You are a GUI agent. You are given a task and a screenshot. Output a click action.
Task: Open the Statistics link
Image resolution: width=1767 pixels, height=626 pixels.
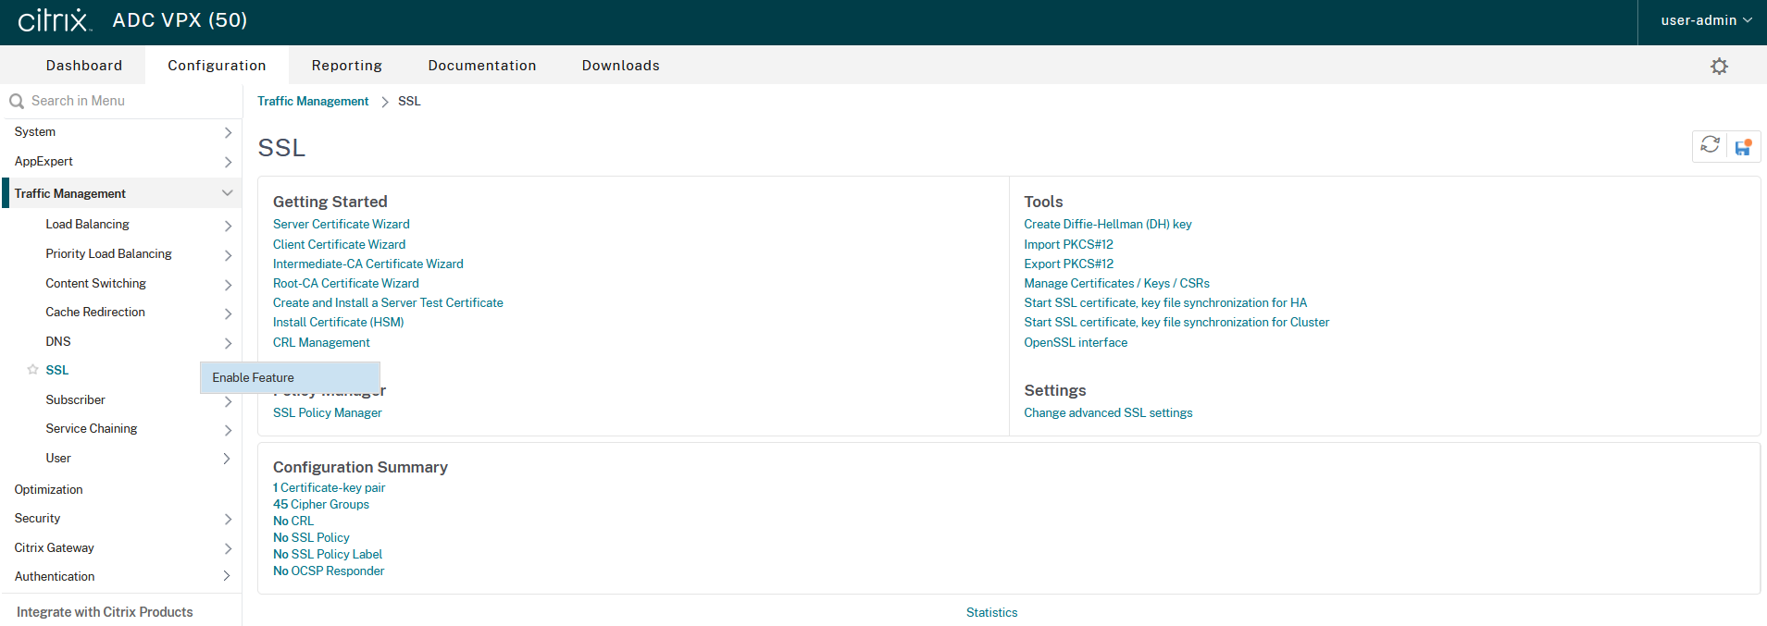[x=991, y=613]
